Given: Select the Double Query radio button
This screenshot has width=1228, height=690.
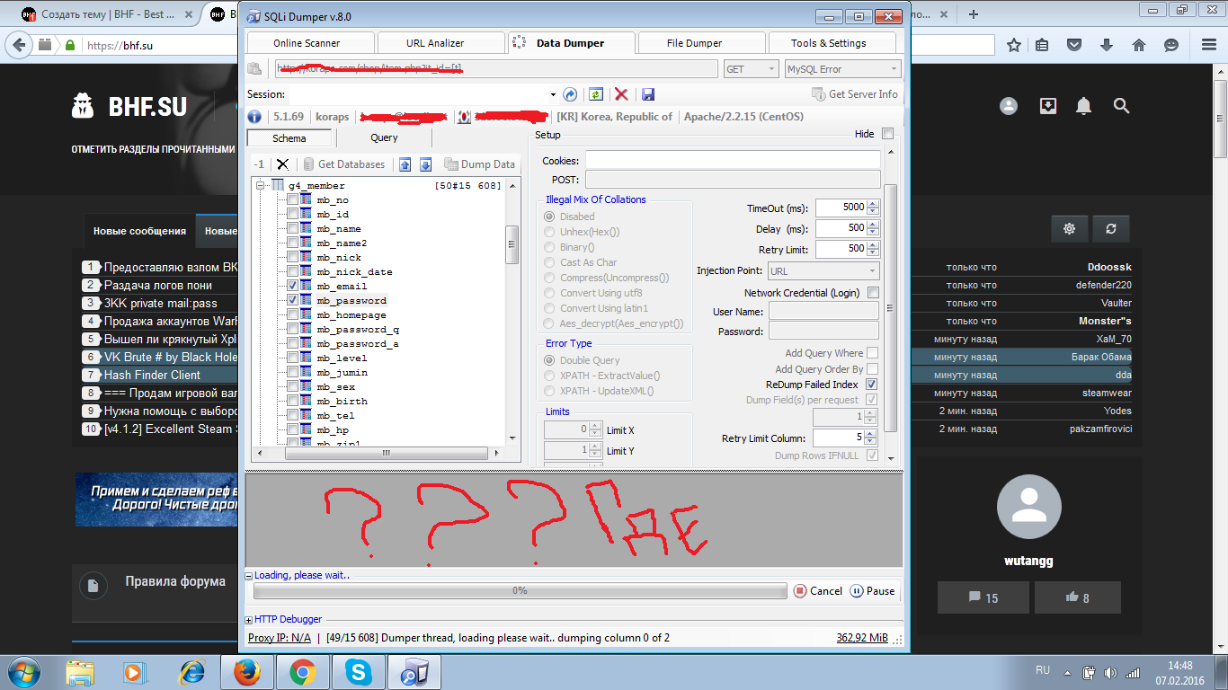Looking at the screenshot, I should (x=549, y=360).
